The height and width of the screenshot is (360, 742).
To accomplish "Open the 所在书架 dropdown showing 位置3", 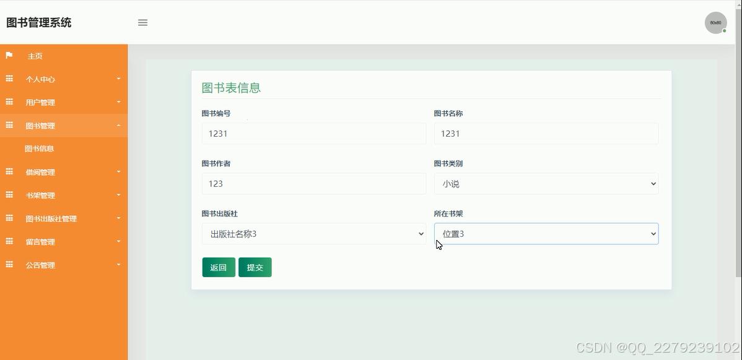I will tap(546, 234).
